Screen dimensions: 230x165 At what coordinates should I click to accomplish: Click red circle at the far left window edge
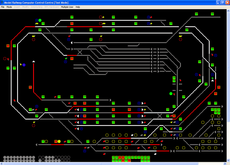coord(5,59)
